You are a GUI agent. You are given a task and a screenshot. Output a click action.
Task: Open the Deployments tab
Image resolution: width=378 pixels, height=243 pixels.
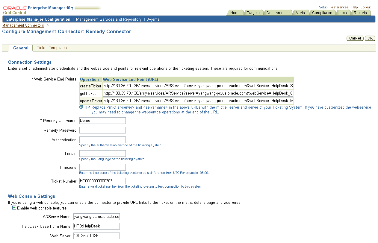coord(277,13)
